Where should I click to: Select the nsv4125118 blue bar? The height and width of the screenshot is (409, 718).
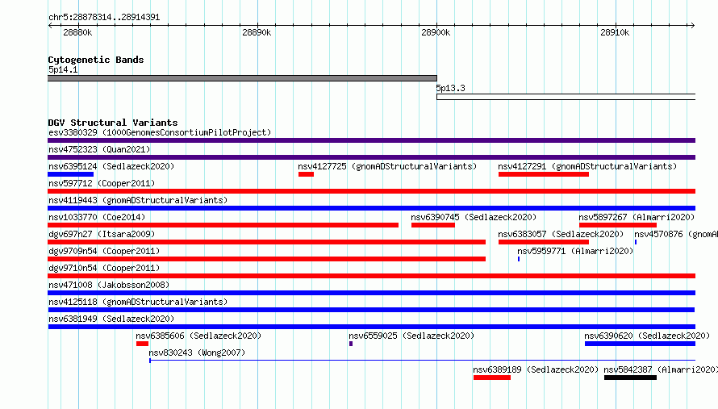point(371,310)
